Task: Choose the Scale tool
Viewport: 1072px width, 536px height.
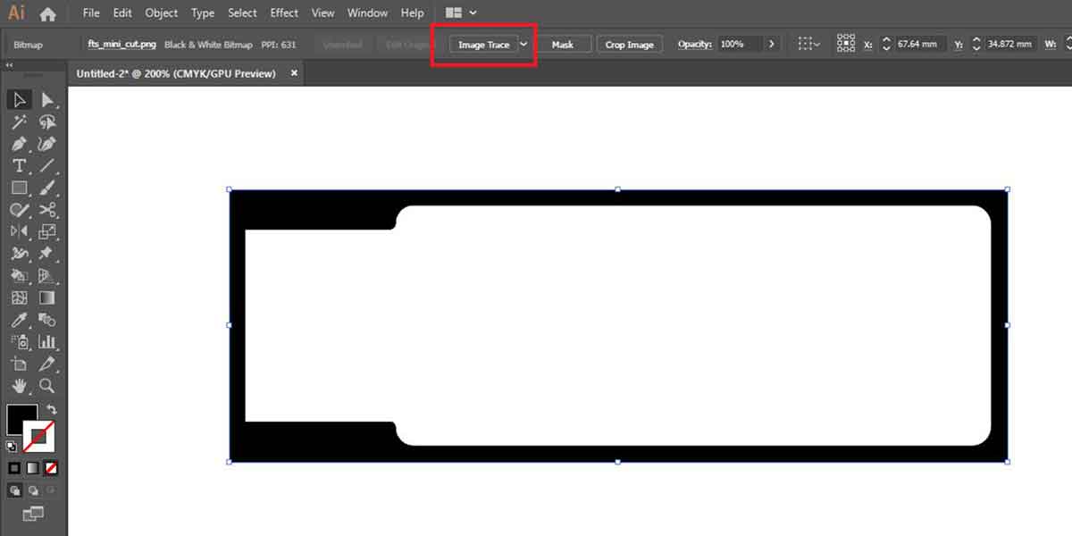Action: (x=47, y=231)
